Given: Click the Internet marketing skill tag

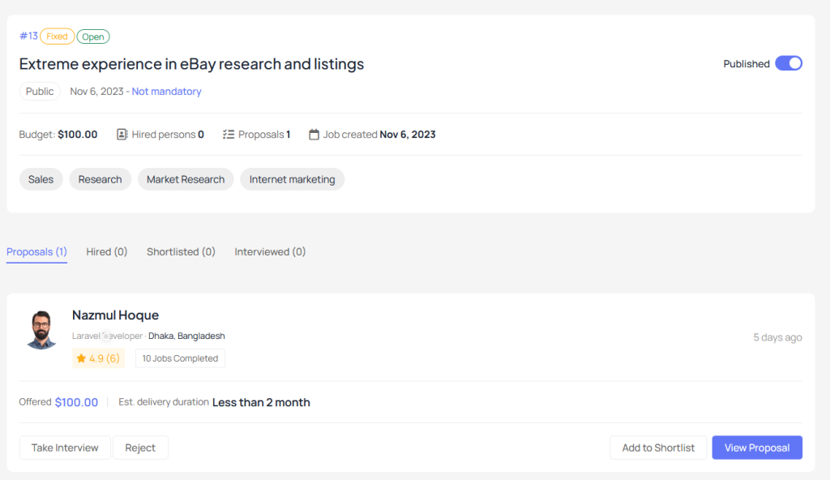Looking at the screenshot, I should point(292,179).
